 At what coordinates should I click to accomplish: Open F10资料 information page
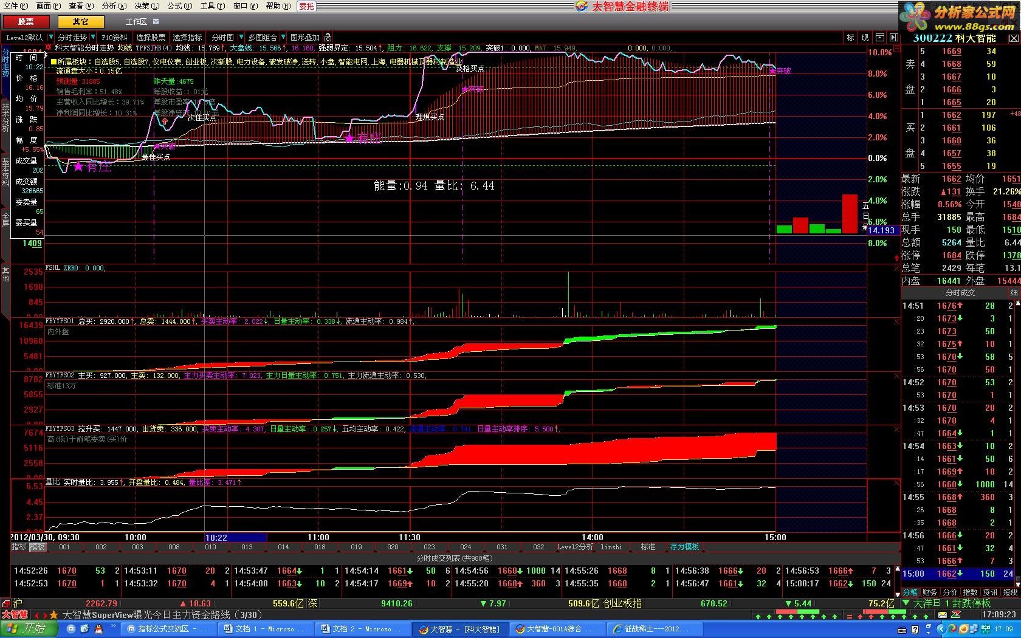(x=114, y=38)
